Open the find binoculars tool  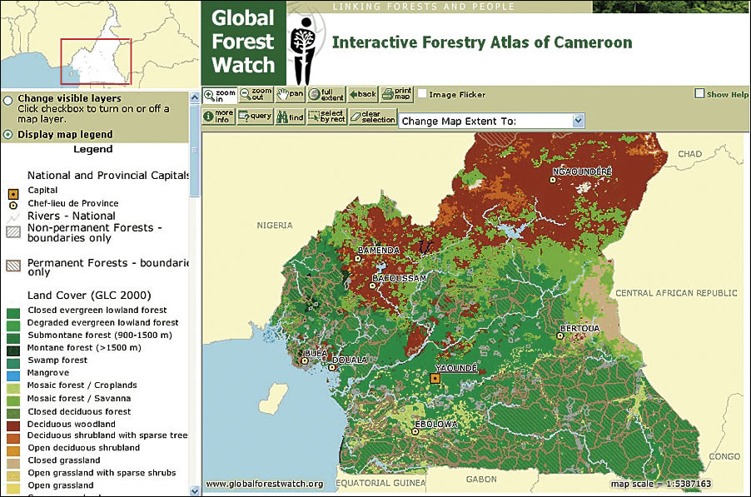click(291, 117)
